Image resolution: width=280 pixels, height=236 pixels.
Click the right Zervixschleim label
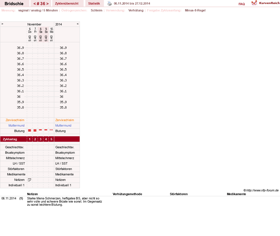pyautogui.click(x=65, y=120)
